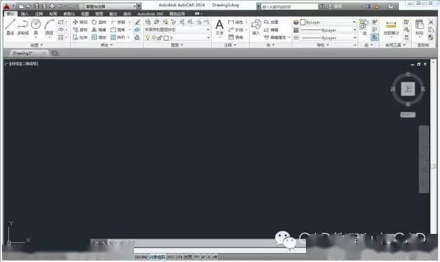Screen dimensions: 440x262
Task: Expand the Modify (修改) panel
Action: (x=107, y=45)
